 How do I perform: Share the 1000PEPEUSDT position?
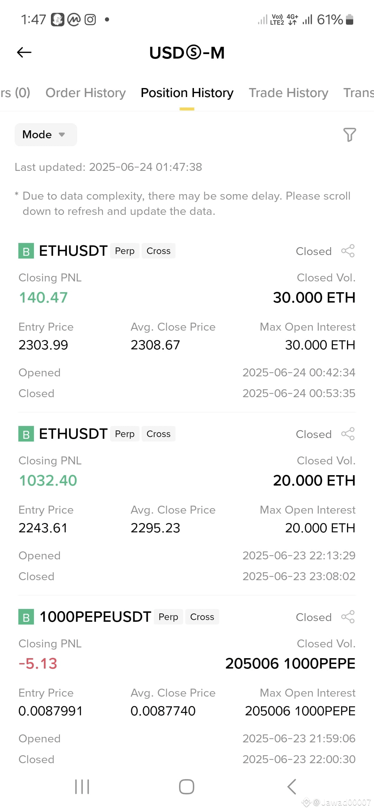point(348,617)
